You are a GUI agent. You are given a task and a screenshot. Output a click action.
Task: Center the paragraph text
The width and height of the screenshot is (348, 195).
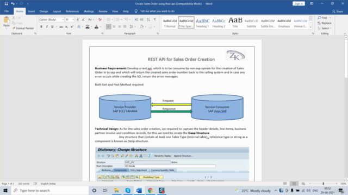[x=114, y=27]
